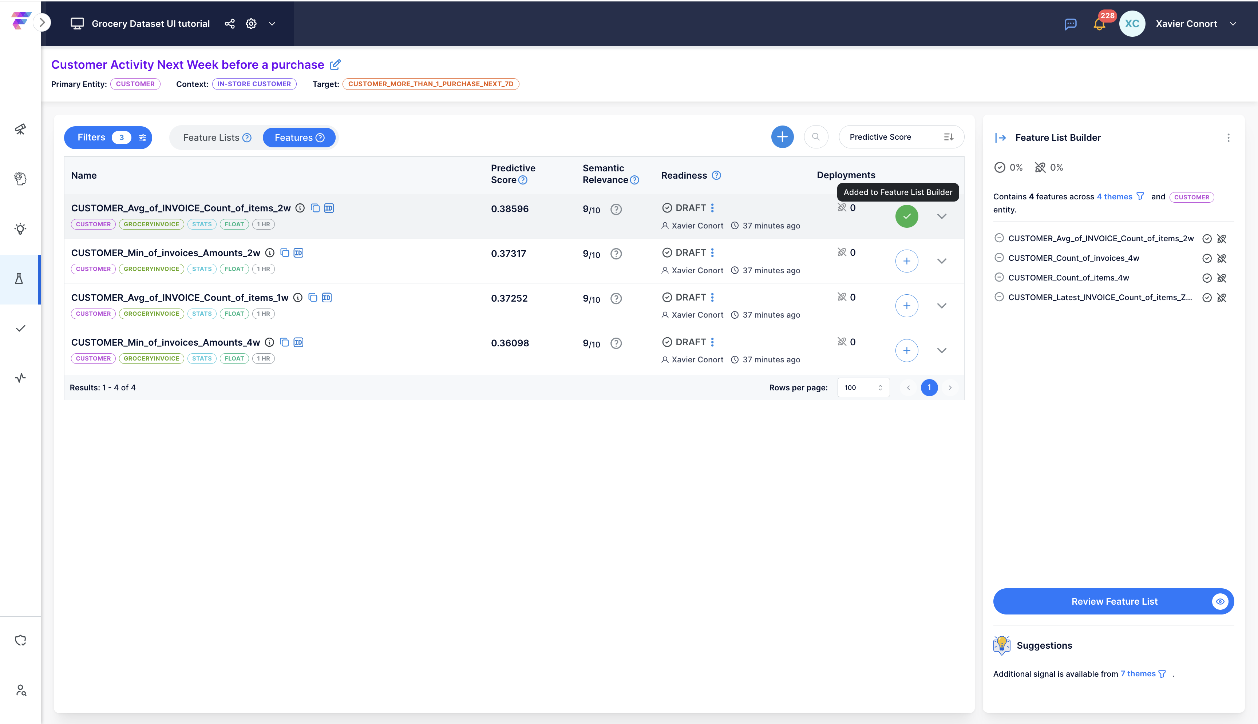The width and height of the screenshot is (1258, 724).
Task: Open notifications bell with 228 badge
Action: click(x=1099, y=24)
